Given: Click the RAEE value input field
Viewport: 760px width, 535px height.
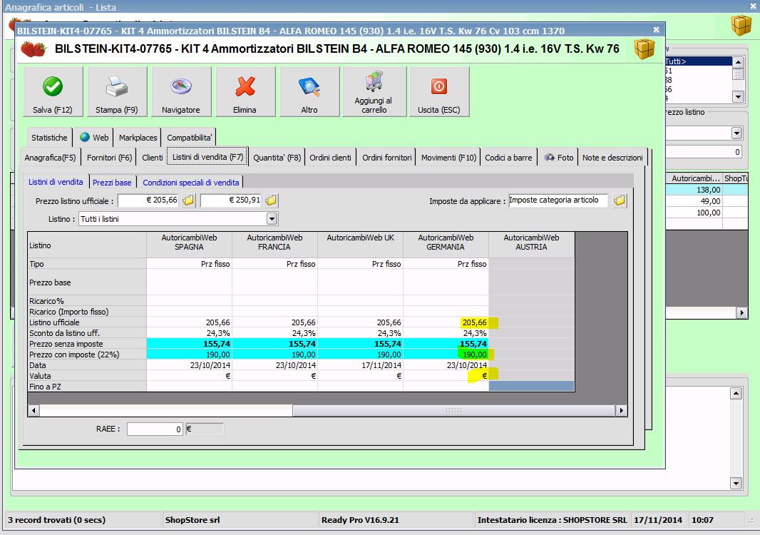Looking at the screenshot, I should coord(155,429).
